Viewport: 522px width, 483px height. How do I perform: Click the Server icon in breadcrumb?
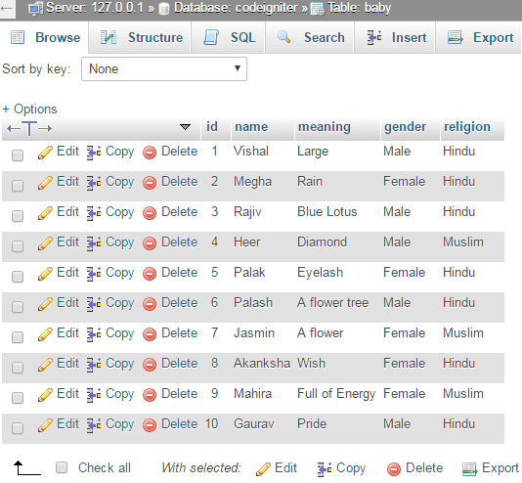click(x=35, y=9)
